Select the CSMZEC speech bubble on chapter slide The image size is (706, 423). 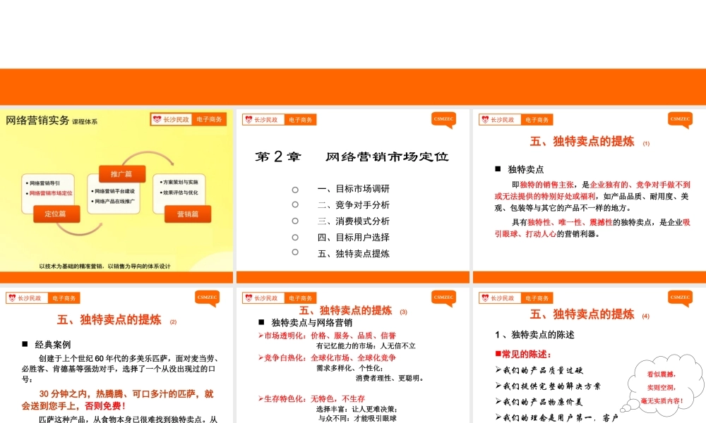443,120
